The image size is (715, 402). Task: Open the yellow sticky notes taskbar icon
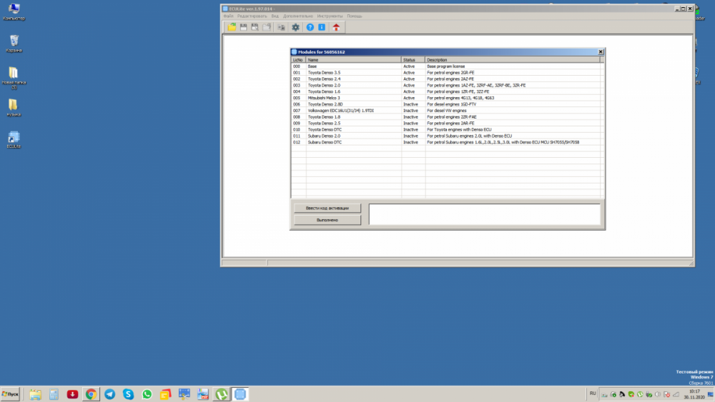tap(166, 394)
